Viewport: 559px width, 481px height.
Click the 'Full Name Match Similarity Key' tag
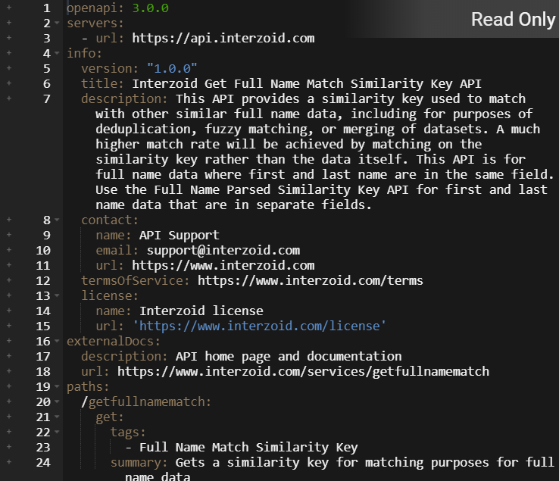[x=248, y=447]
